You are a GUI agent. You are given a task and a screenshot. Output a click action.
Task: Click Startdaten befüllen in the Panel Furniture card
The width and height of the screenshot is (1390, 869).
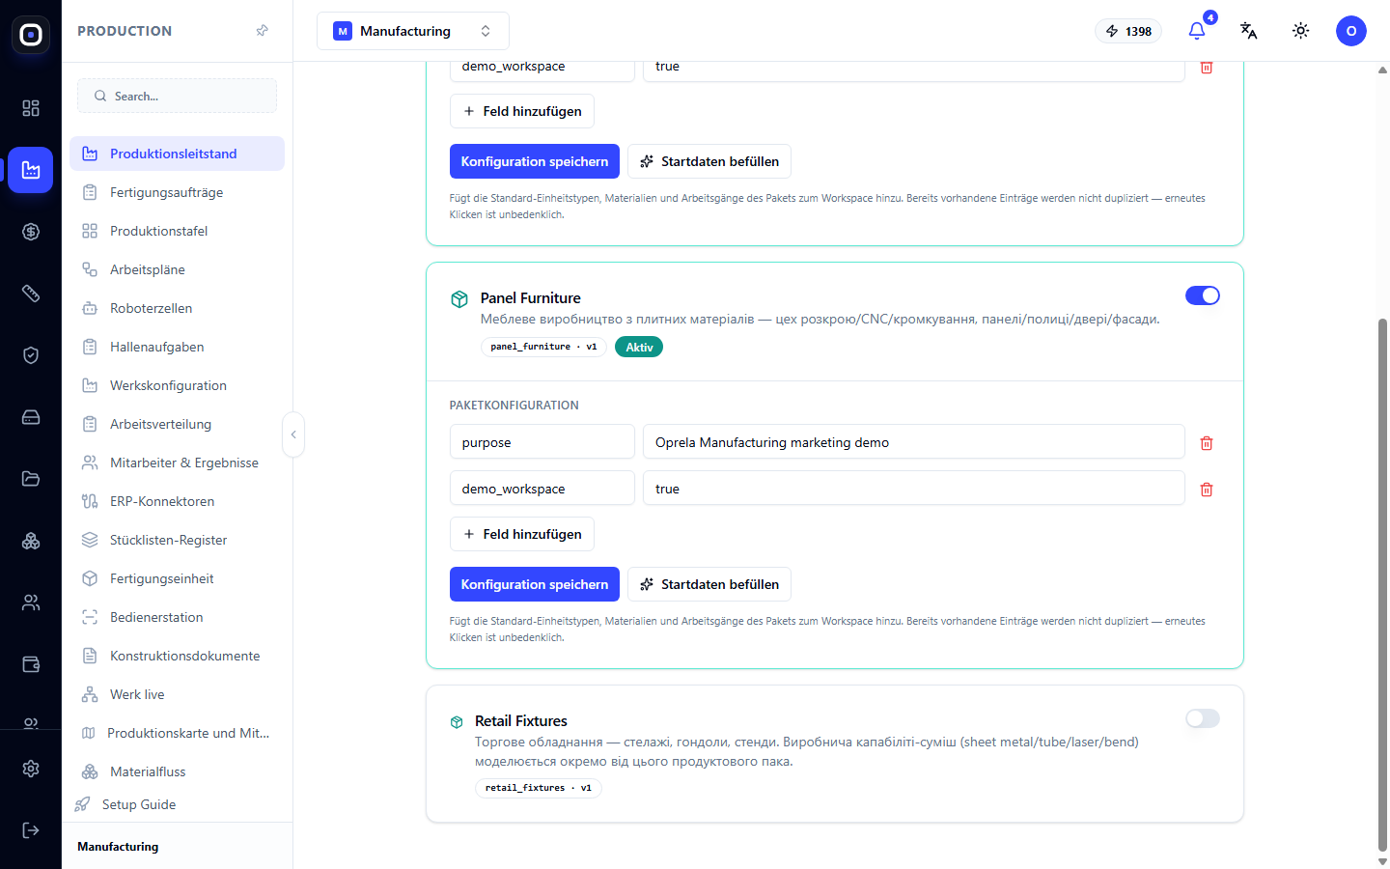click(709, 584)
